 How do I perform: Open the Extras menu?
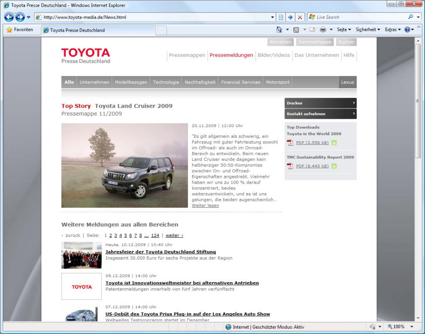(393, 29)
